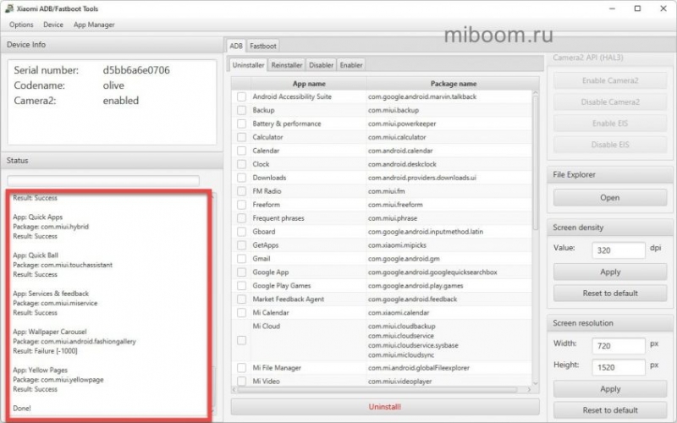The image size is (677, 423).
Task: Apply the screen resolution
Action: [609, 389]
